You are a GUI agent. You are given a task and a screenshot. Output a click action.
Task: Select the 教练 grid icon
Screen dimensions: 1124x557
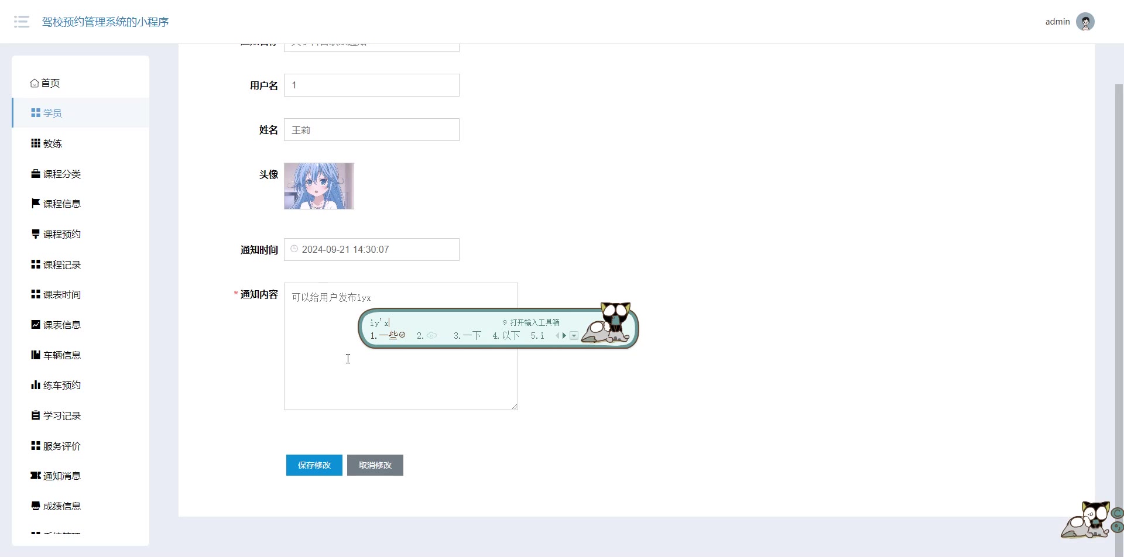click(x=36, y=143)
